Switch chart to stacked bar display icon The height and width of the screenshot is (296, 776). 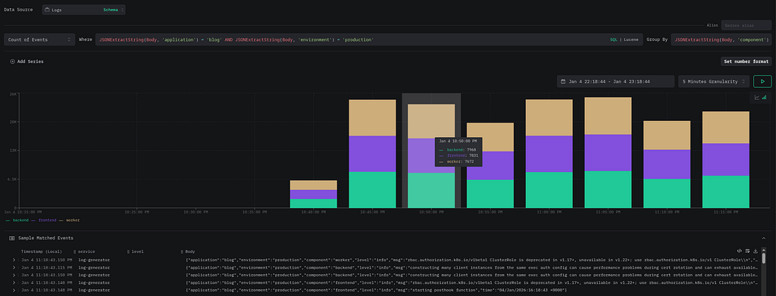pos(764,98)
